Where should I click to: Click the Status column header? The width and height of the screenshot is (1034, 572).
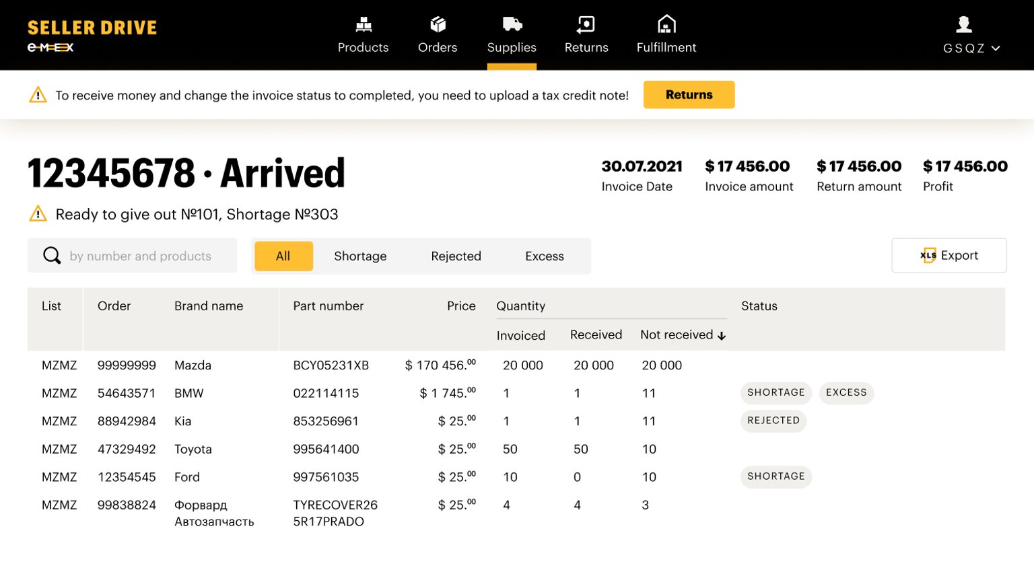[x=759, y=306]
